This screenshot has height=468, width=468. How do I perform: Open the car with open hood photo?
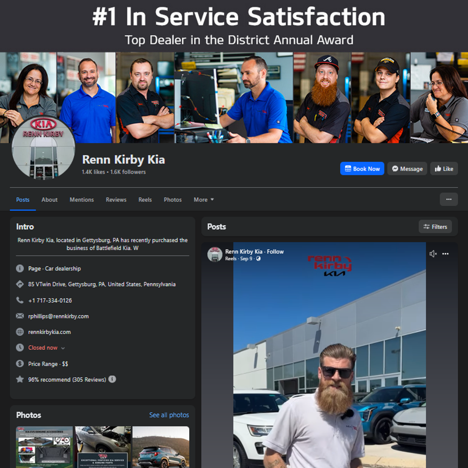[x=103, y=447]
